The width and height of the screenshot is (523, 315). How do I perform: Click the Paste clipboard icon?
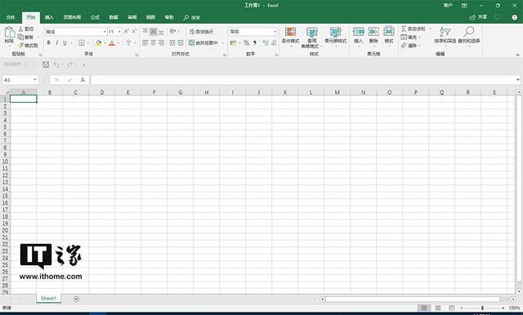[9, 33]
